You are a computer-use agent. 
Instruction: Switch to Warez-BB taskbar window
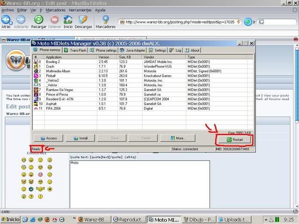click(94, 220)
